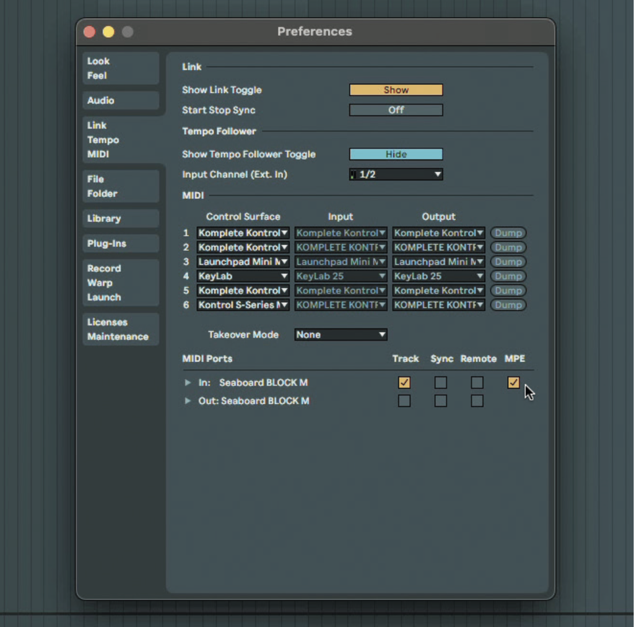
Task: Click Dump on the Launchpad Mini row
Action: pos(508,261)
